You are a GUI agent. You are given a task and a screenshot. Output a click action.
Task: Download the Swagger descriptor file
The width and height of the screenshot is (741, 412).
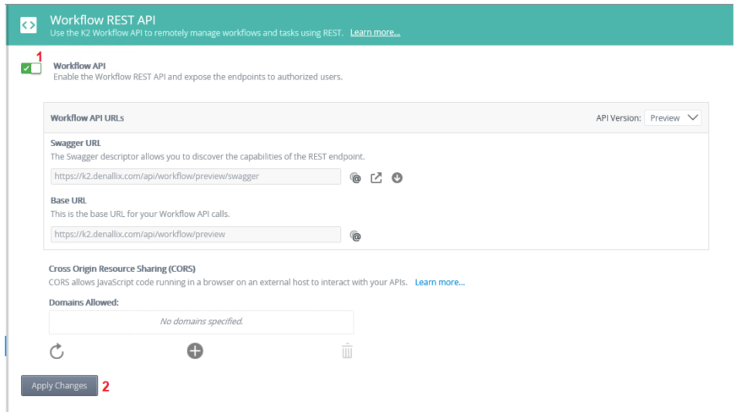397,177
